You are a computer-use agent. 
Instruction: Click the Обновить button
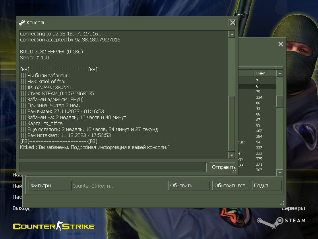[189, 186]
